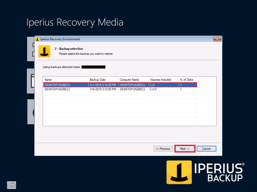Sort by the Computer Name column header

pos(133,80)
